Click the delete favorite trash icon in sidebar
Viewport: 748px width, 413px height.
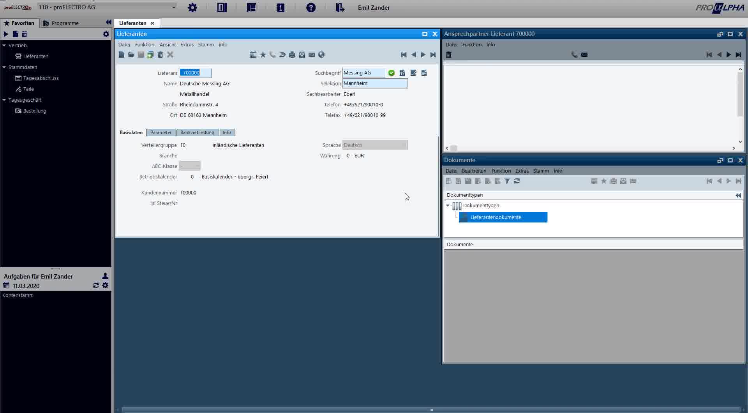point(25,34)
